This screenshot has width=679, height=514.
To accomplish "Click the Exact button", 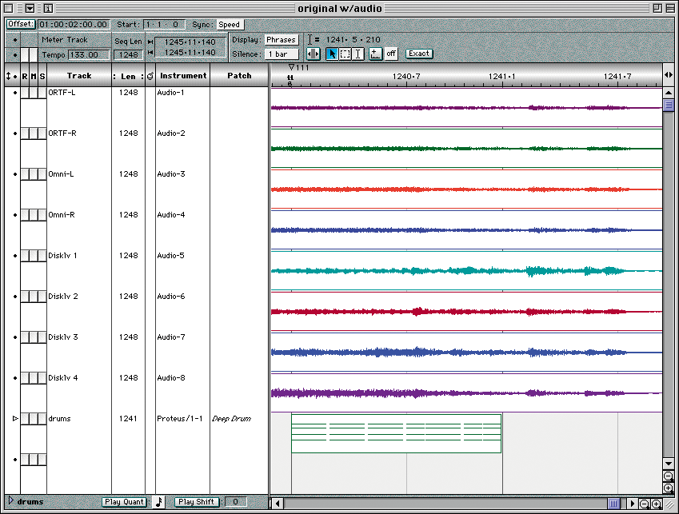I will pos(419,54).
